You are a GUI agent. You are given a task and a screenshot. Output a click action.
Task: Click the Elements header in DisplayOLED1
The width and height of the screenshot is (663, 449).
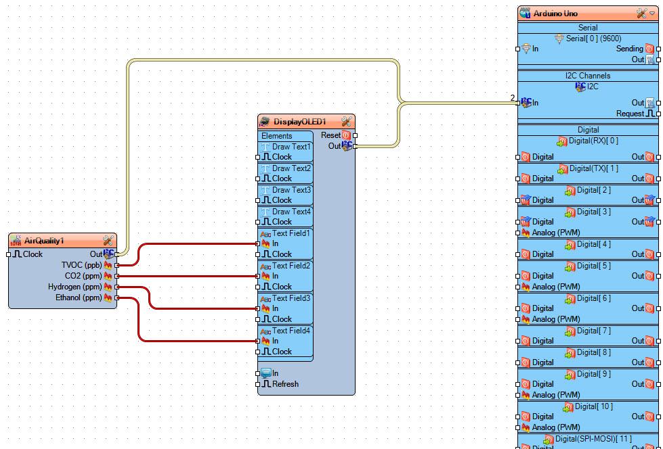click(276, 136)
